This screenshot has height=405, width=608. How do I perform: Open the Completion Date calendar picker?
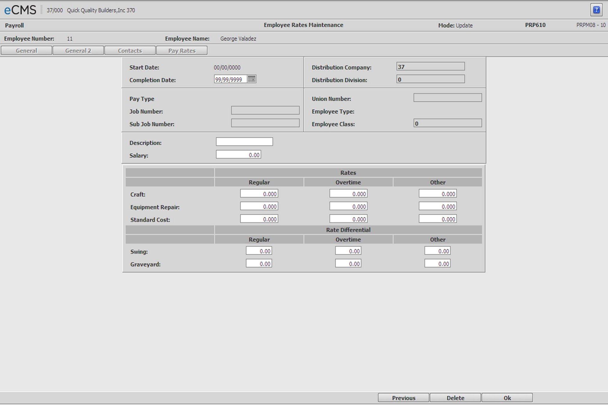[x=252, y=79]
